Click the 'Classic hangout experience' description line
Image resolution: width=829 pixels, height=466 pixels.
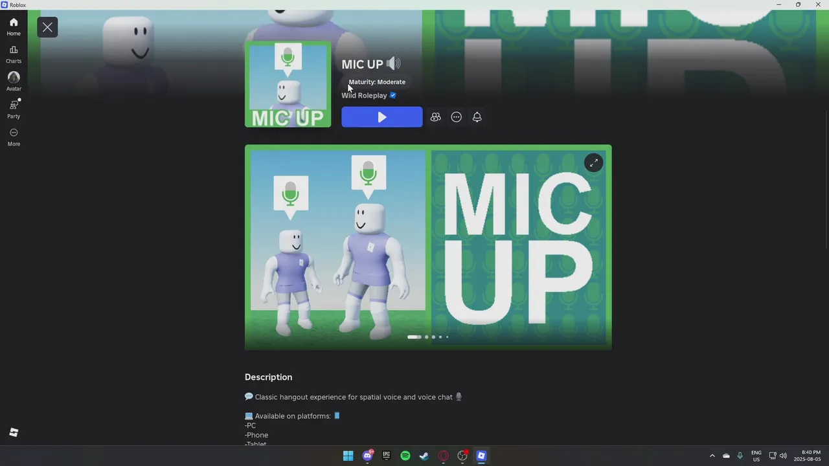[354, 397]
